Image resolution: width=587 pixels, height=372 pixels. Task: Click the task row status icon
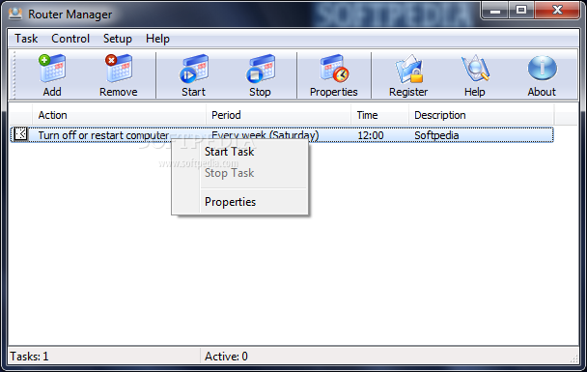(x=20, y=133)
